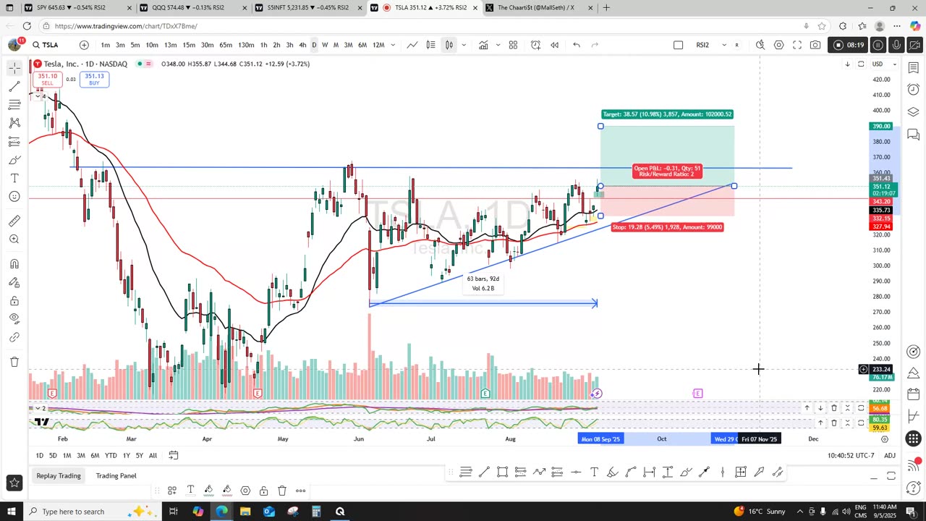926x521 pixels.
Task: Remove objects with left sidebar trash icon
Action: click(14, 362)
